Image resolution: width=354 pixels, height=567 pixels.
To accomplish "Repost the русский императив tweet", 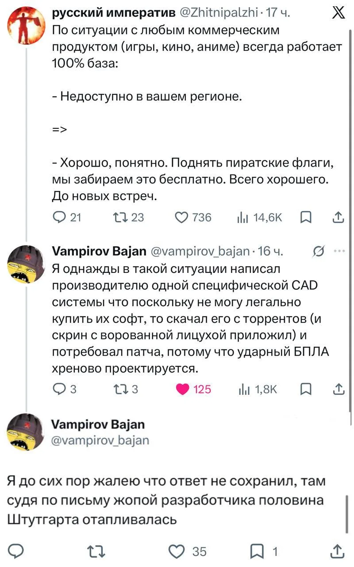I will 129,217.
